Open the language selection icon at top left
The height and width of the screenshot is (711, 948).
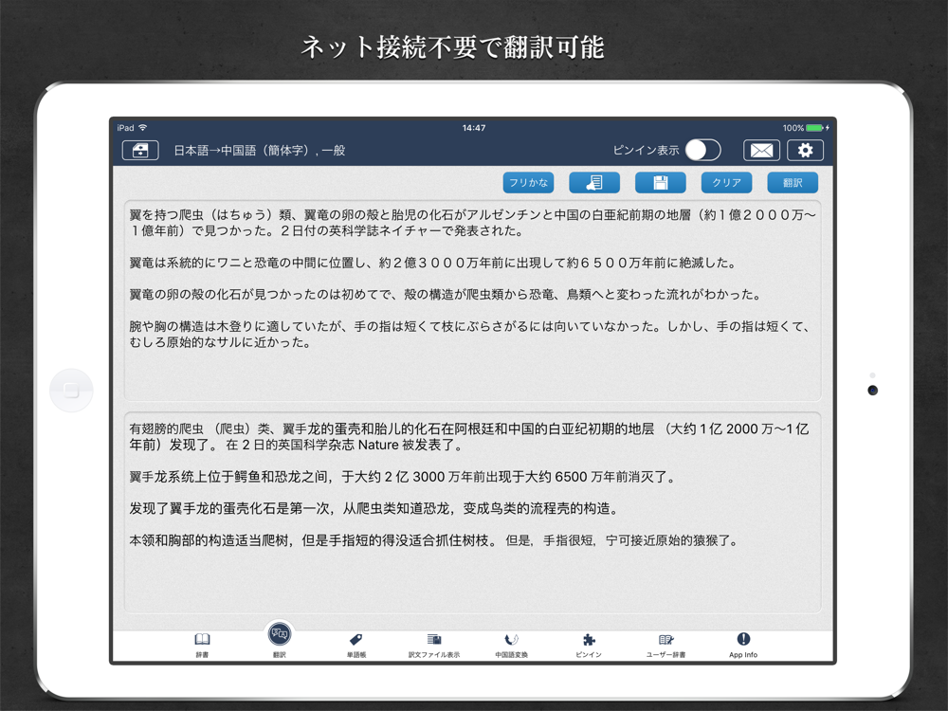pos(140,150)
